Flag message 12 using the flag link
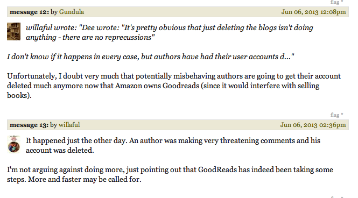This screenshot has height=198, width=358. (x=335, y=115)
